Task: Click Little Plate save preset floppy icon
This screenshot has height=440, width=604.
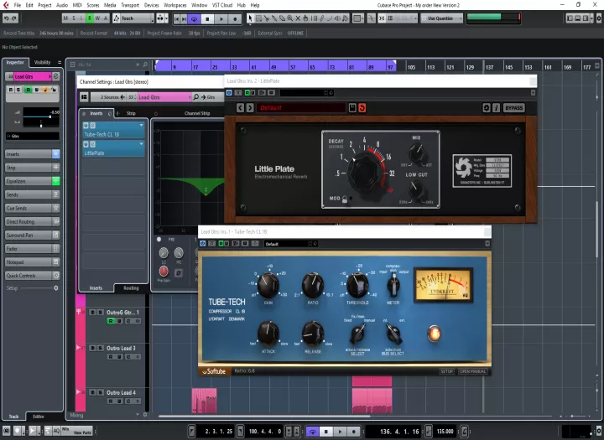Action: (352, 108)
